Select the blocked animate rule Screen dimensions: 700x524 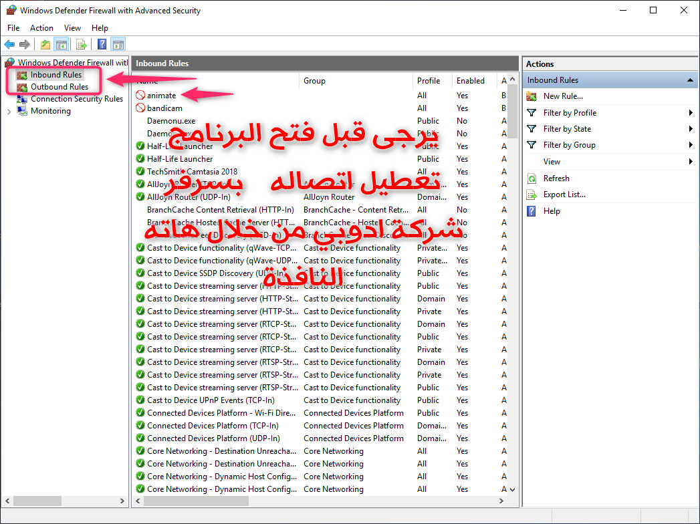pyautogui.click(x=161, y=96)
